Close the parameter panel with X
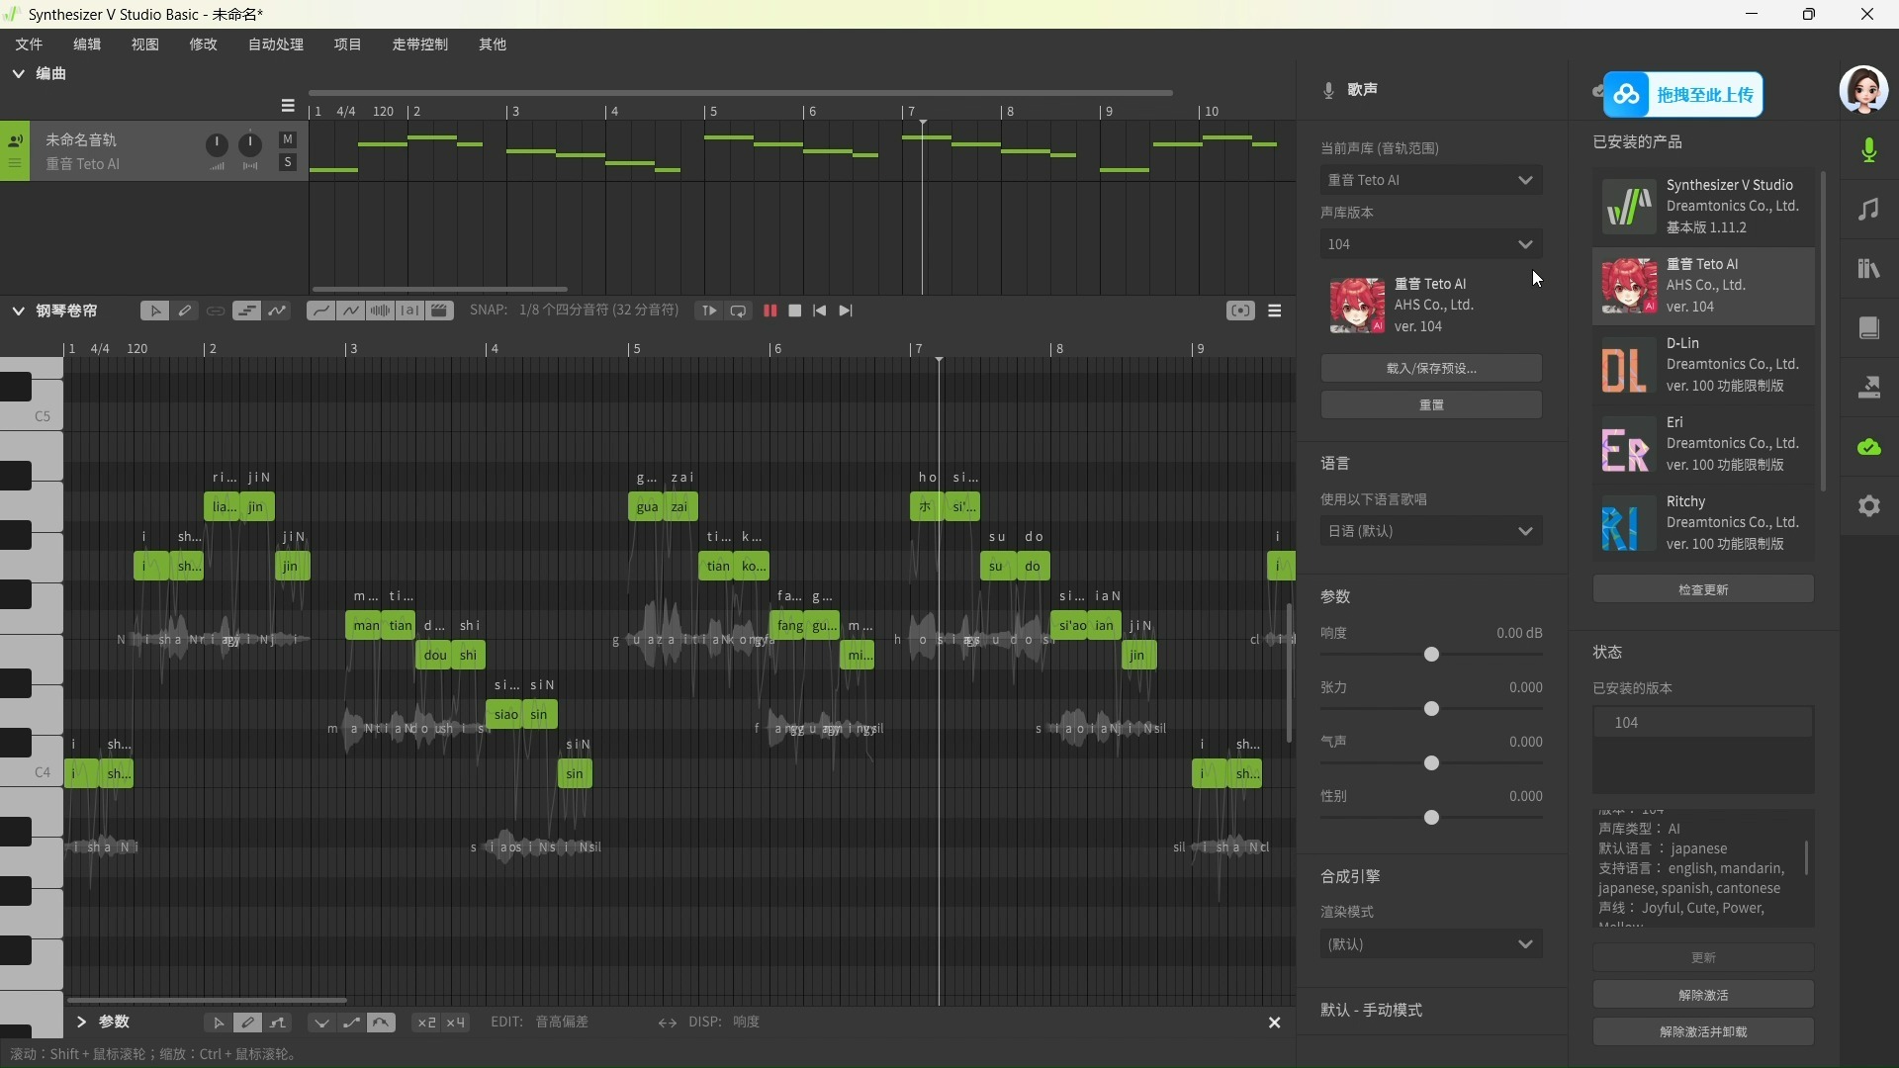This screenshot has width=1899, height=1068. click(1275, 1023)
